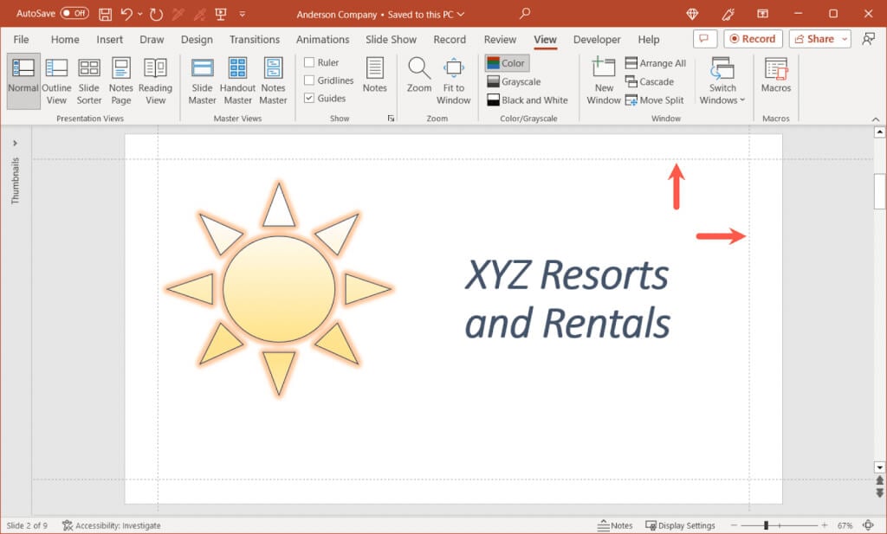Go to next slide arrow
887x534 pixels.
click(x=879, y=493)
